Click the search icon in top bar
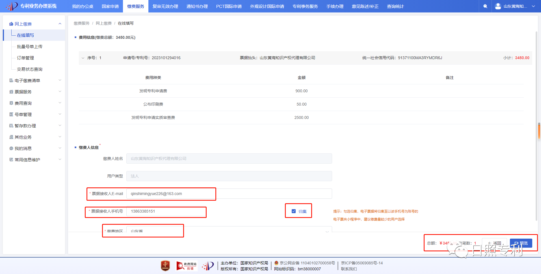This screenshot has width=541, height=274. pyautogui.click(x=485, y=6)
